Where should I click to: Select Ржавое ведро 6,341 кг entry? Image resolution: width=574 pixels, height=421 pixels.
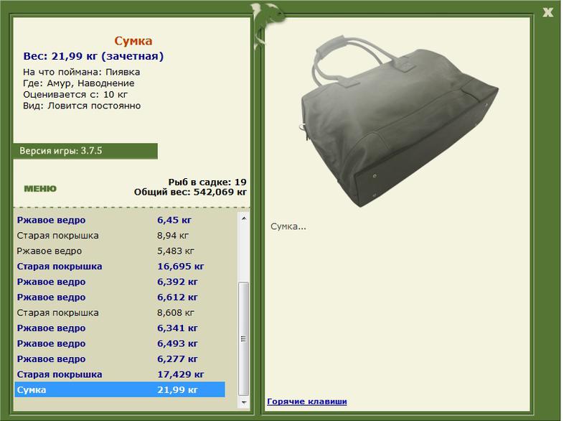(120, 328)
